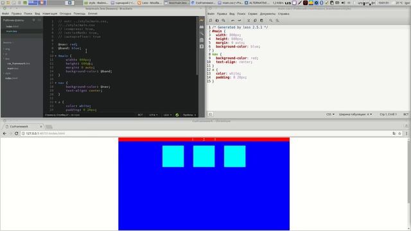Open Помощь menu in Brackets
Screen dimensions: 411x231
click(80, 13)
